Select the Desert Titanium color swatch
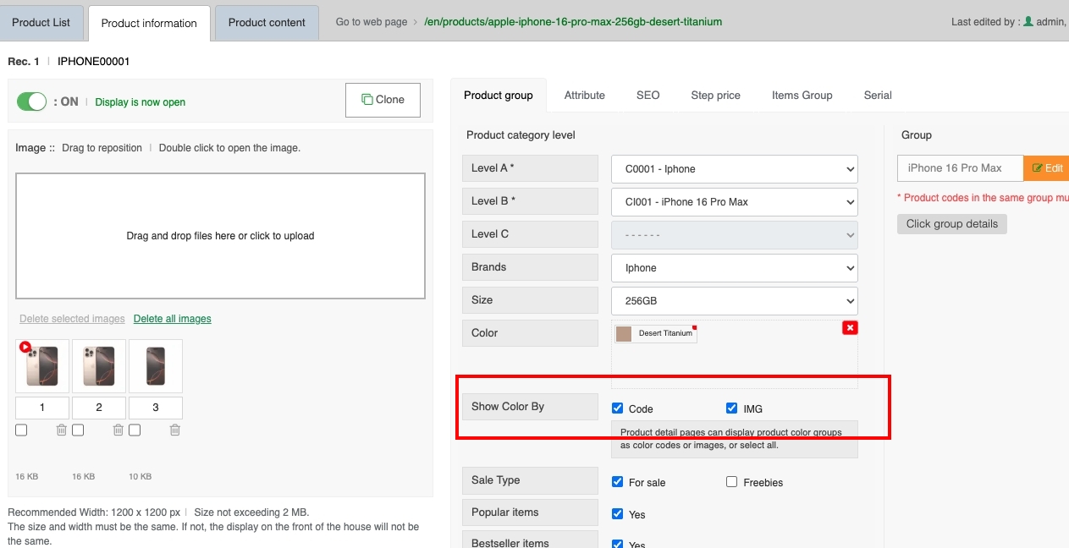The width and height of the screenshot is (1069, 548). 656,333
